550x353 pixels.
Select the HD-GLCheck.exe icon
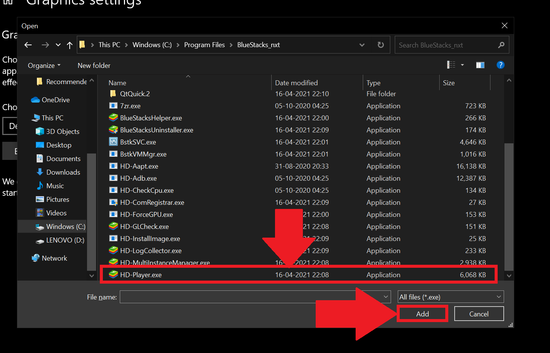[113, 226]
